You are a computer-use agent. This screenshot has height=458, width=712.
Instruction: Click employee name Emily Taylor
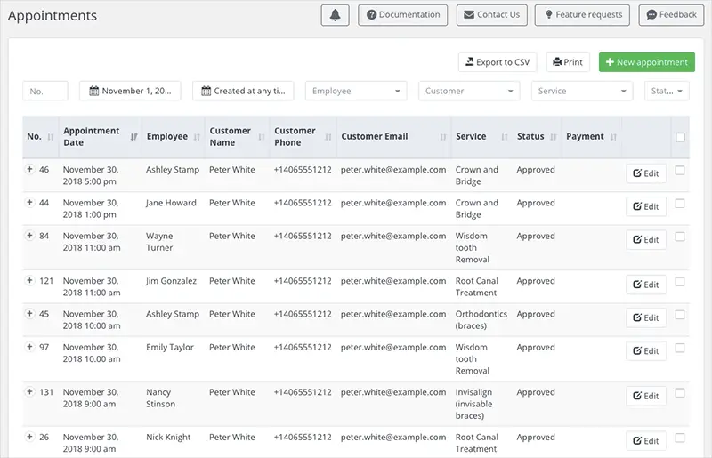(x=170, y=347)
